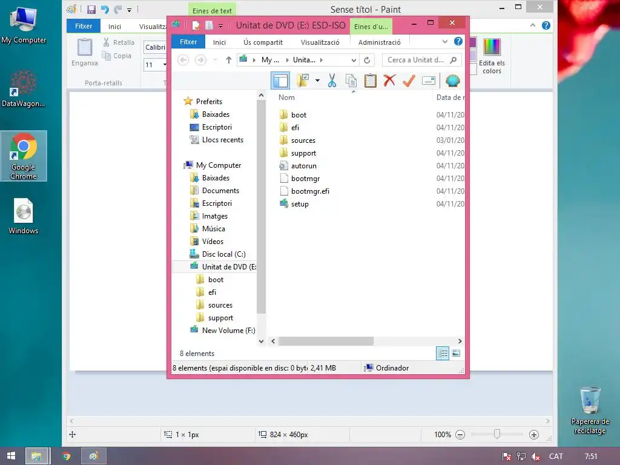Open Explorer Inici tab
This screenshot has width=620, height=465.
219,42
